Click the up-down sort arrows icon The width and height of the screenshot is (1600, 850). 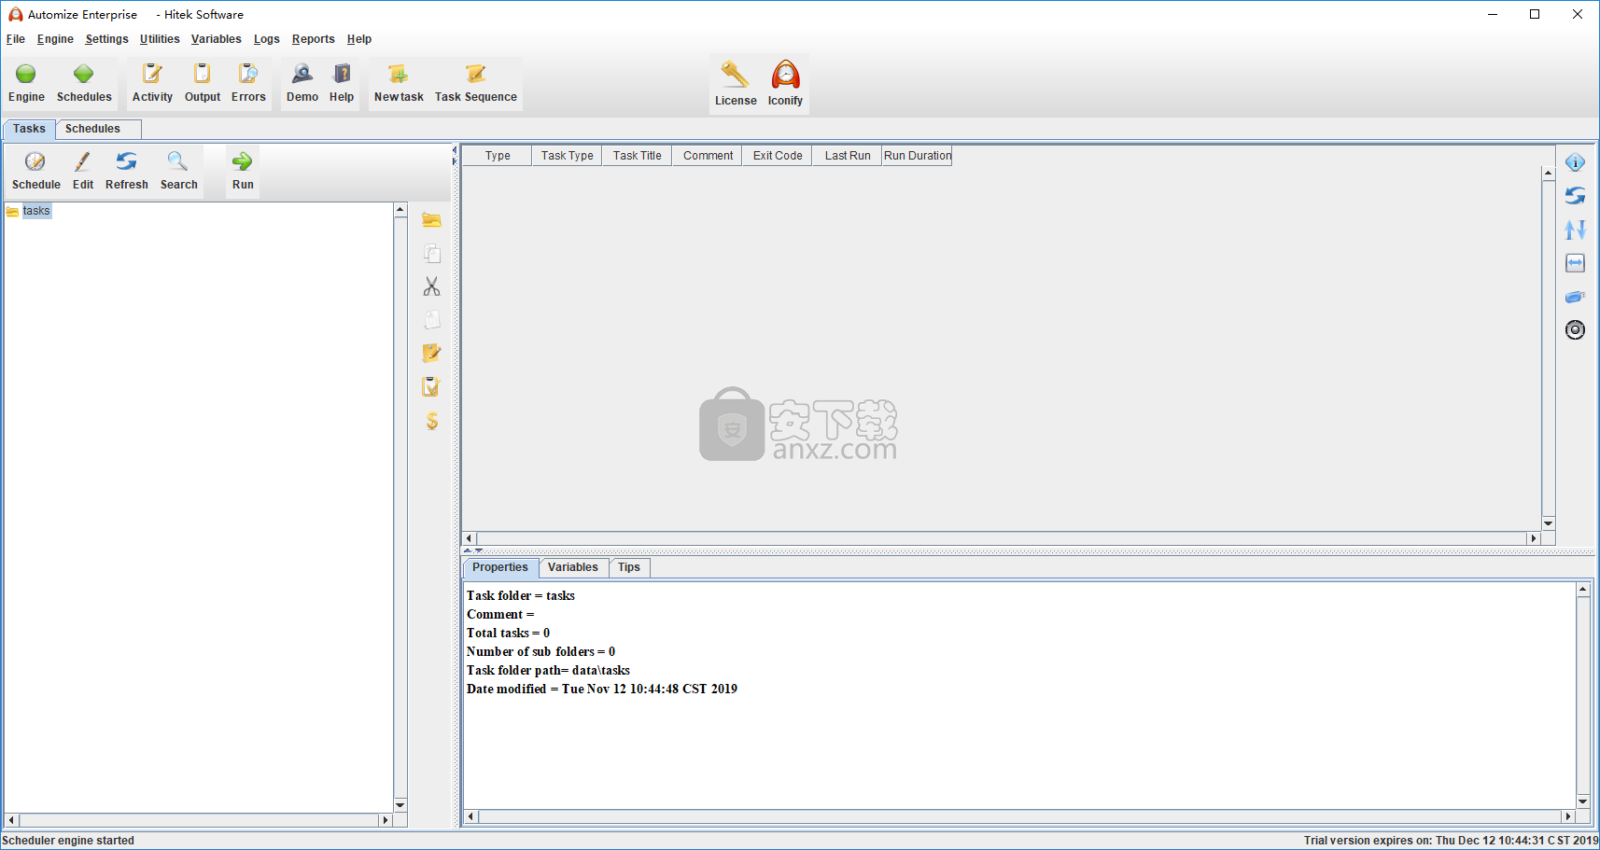coord(1575,230)
